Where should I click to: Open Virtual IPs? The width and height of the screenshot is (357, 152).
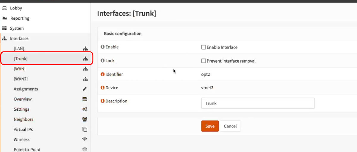(23, 129)
